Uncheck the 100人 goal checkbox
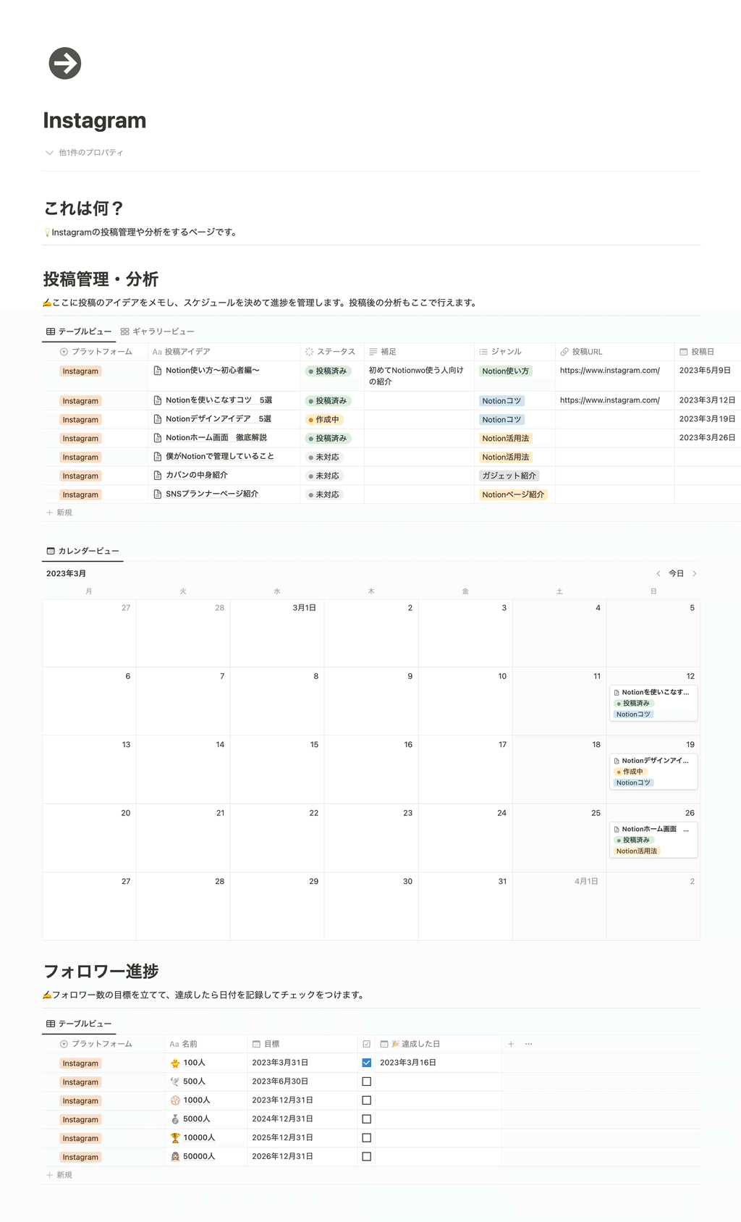741x1222 pixels. (x=367, y=1063)
